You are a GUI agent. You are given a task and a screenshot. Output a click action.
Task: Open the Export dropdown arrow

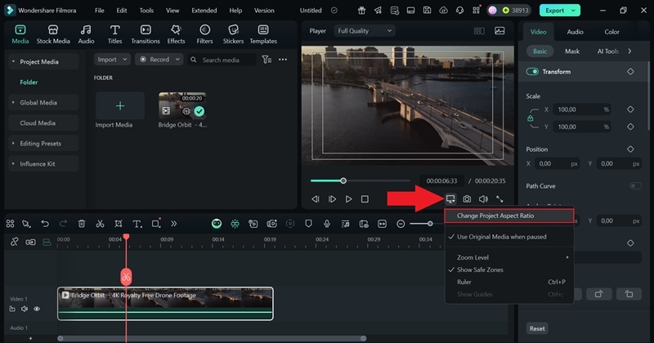574,11
